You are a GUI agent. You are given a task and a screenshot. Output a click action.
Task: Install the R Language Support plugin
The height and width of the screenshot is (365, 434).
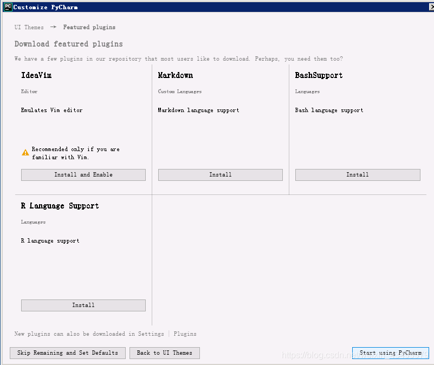point(83,305)
